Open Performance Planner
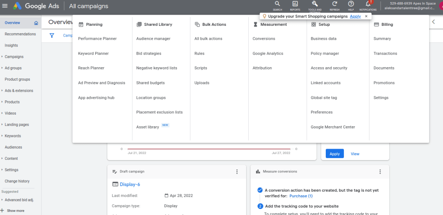 [97, 38]
